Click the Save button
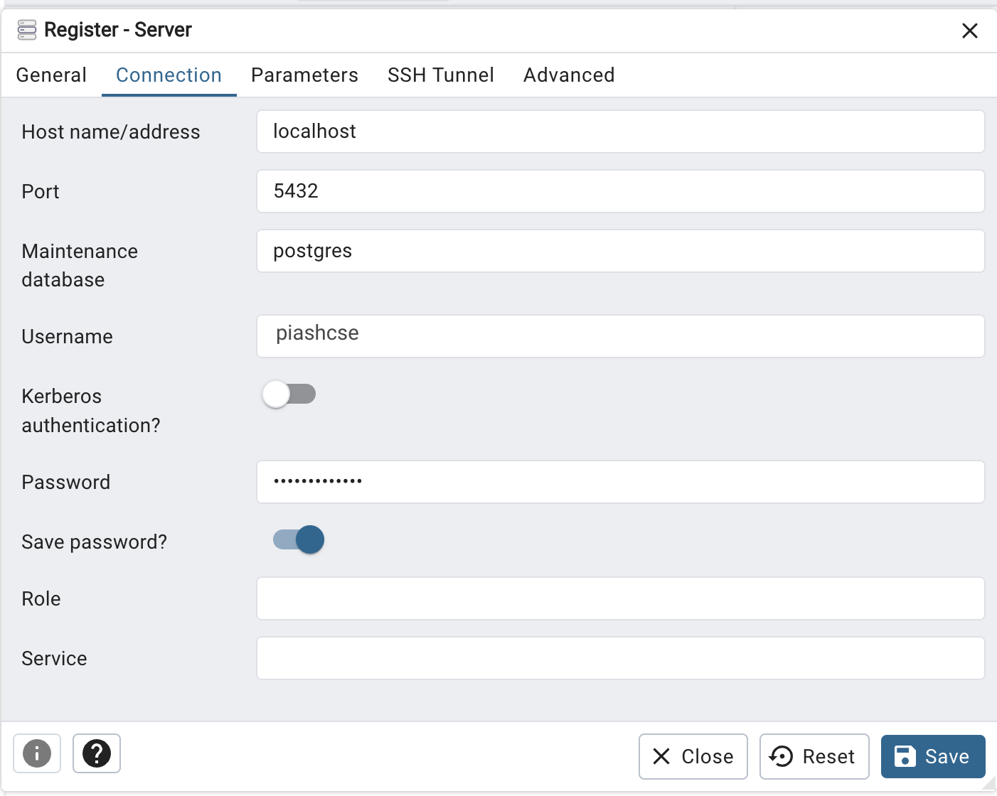This screenshot has width=997, height=796. point(933,756)
